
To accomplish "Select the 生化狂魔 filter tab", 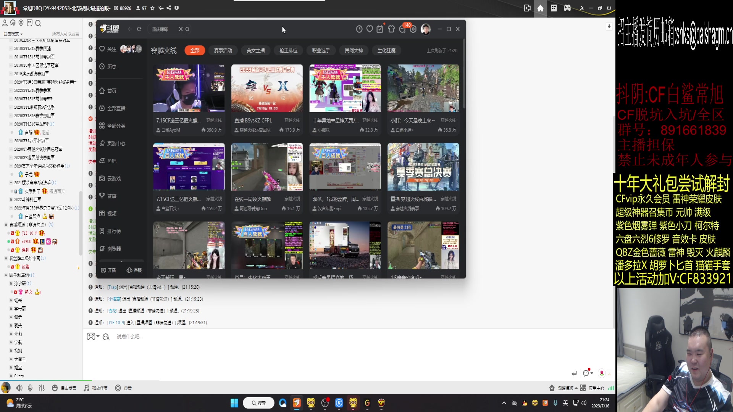I will 386,50.
